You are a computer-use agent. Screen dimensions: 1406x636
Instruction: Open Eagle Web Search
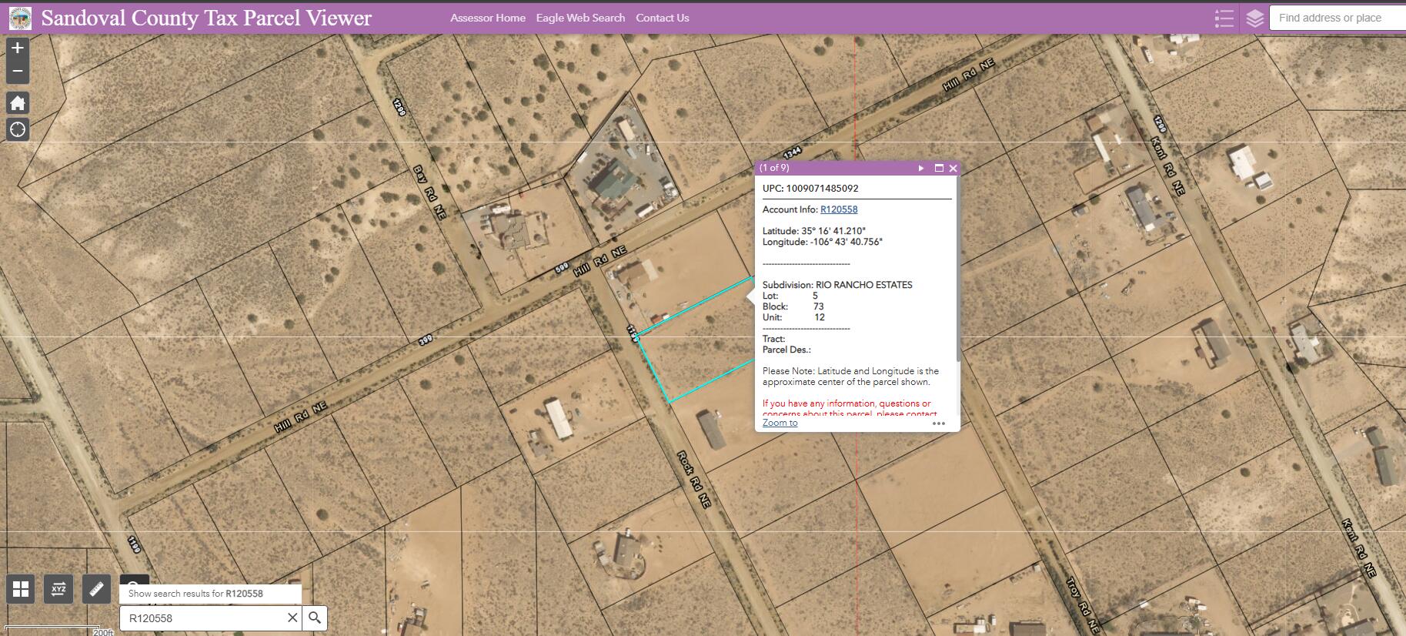580,18
